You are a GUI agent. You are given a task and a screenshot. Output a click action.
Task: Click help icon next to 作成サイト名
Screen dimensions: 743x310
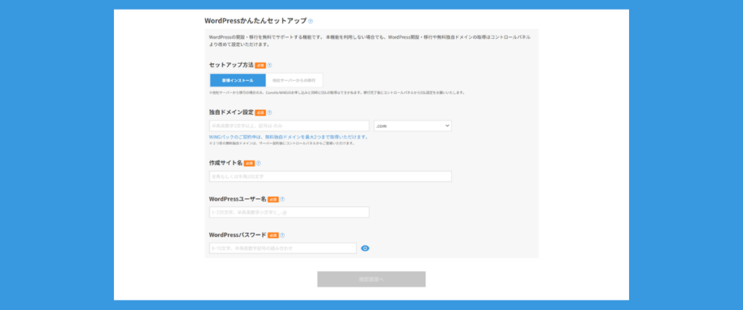pyautogui.click(x=258, y=163)
